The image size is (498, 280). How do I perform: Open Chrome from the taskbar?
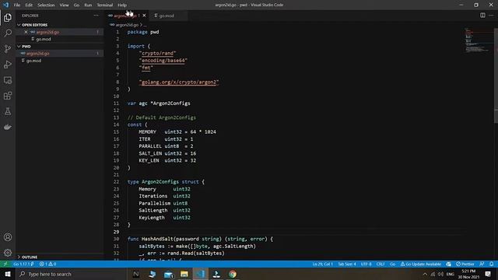click(x=233, y=274)
